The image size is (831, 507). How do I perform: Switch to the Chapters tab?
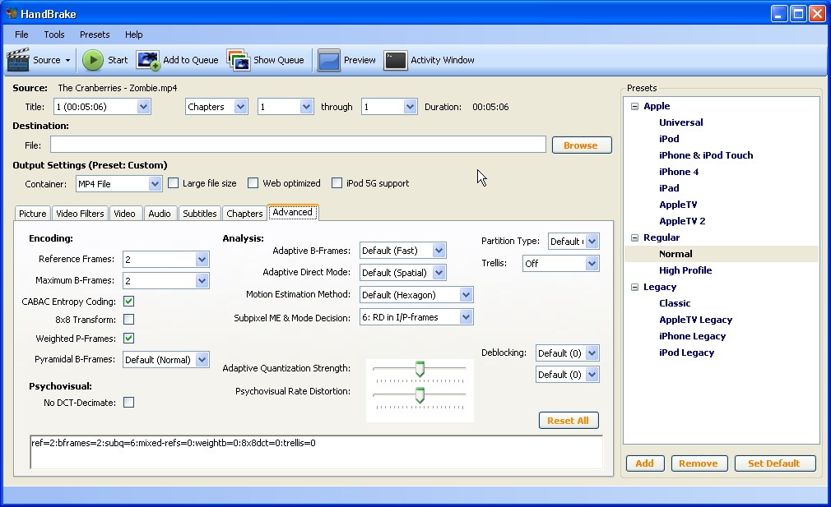point(244,214)
